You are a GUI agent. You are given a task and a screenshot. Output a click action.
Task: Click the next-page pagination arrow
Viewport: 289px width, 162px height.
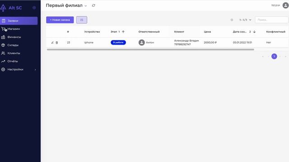pyautogui.click(x=280, y=56)
